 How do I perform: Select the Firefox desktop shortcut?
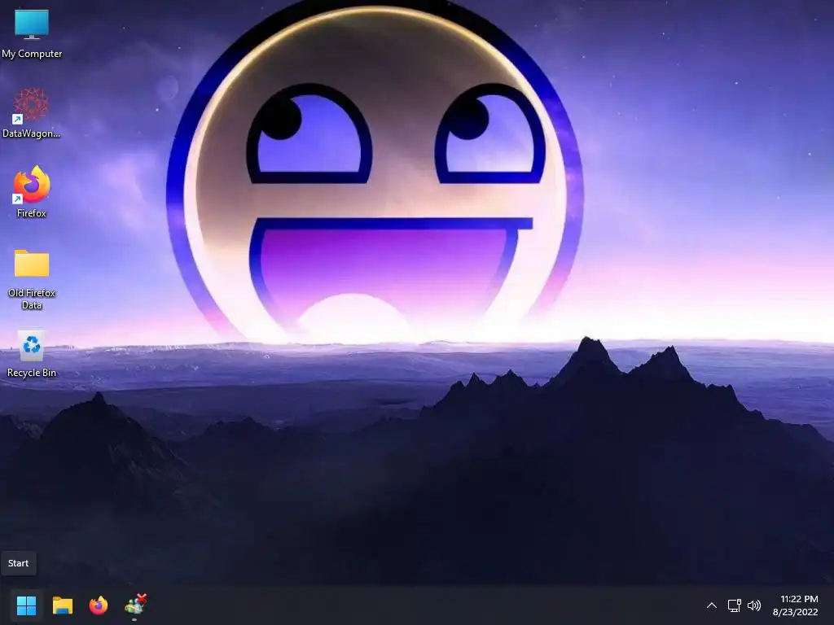click(32, 192)
